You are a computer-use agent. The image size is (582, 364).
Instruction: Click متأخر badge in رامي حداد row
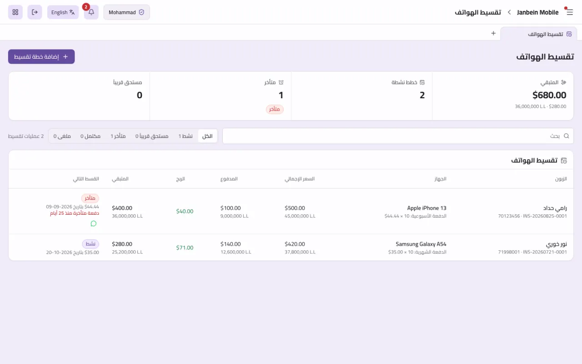90,198
